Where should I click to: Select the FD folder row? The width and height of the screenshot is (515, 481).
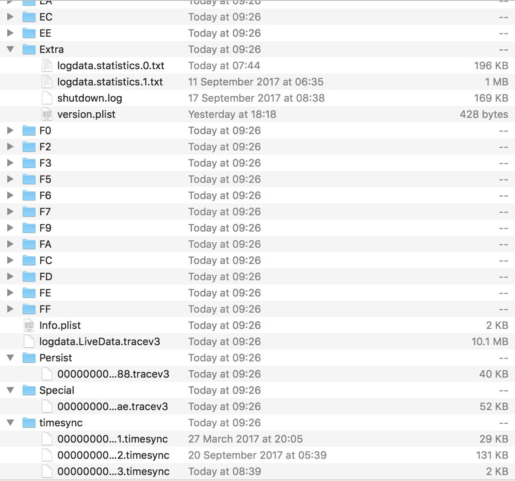point(45,276)
